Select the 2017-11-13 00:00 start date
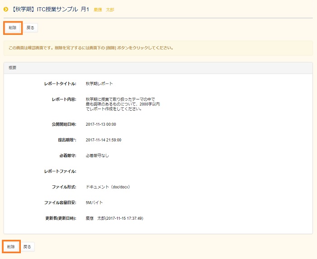 click(x=101, y=124)
